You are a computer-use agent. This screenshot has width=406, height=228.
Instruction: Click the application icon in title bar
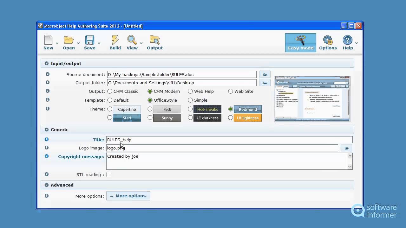pos(41,26)
